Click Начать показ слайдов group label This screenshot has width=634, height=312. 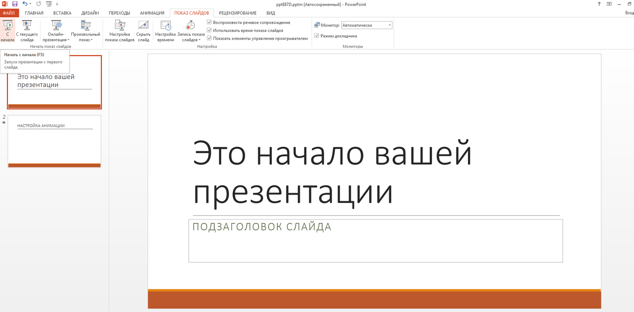point(51,46)
